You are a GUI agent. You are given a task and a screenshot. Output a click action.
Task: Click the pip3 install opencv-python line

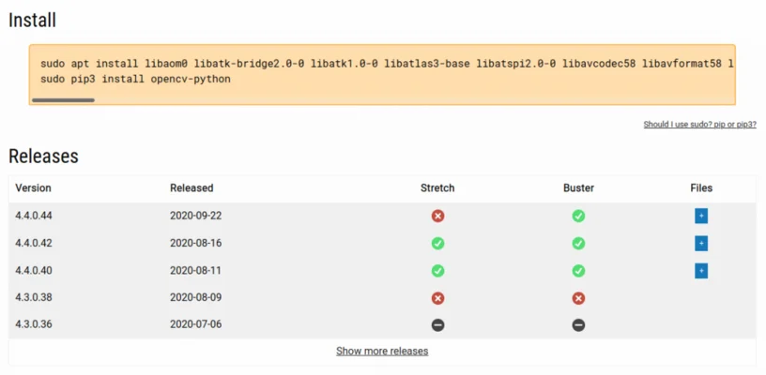coord(135,79)
